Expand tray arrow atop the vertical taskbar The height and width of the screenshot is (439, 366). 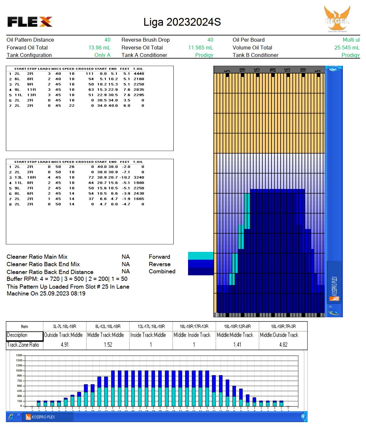pyautogui.click(x=334, y=69)
